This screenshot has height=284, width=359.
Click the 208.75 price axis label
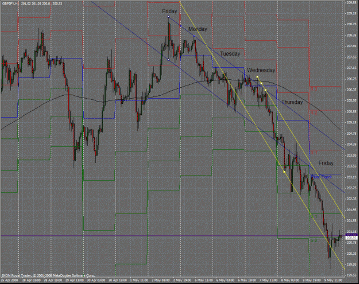351,24
